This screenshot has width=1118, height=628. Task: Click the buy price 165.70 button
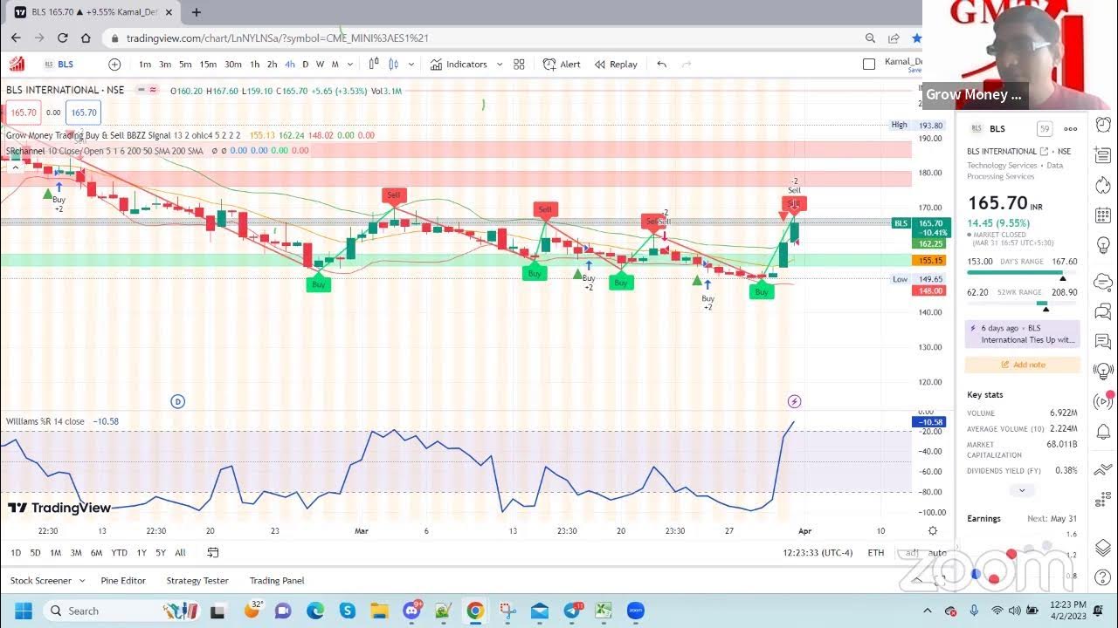83,113
